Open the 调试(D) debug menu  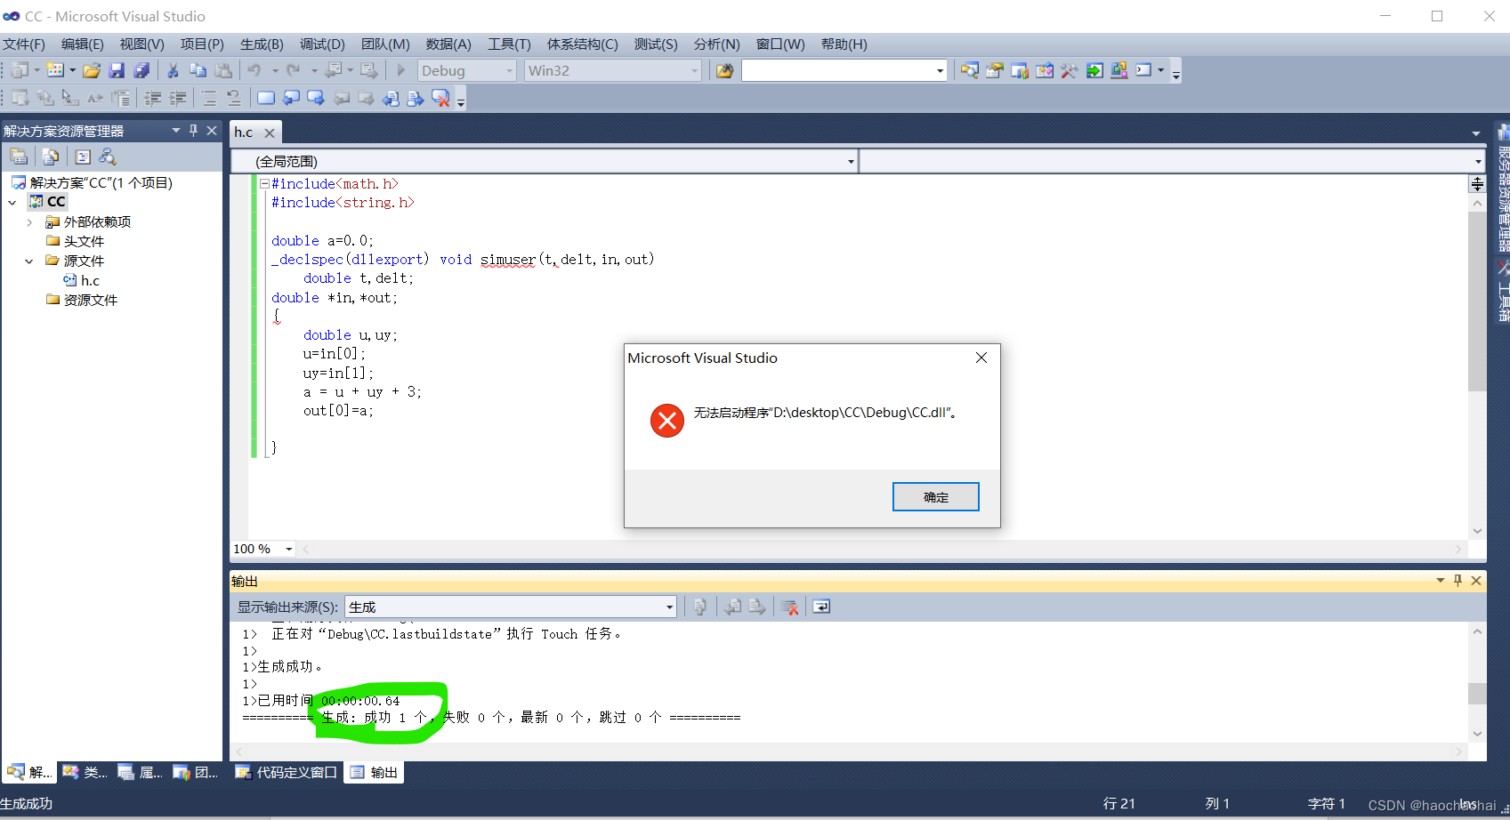(322, 44)
